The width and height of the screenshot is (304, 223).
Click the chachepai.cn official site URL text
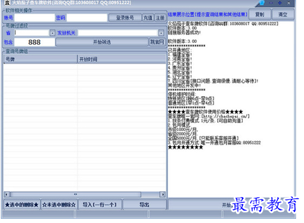[225, 116]
